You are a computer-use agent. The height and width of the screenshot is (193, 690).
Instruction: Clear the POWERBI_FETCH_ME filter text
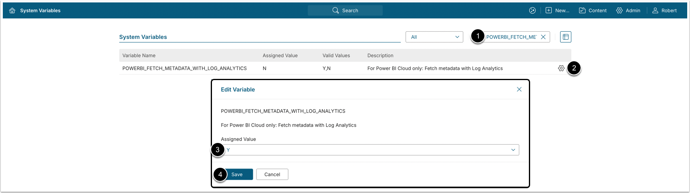pyautogui.click(x=543, y=37)
